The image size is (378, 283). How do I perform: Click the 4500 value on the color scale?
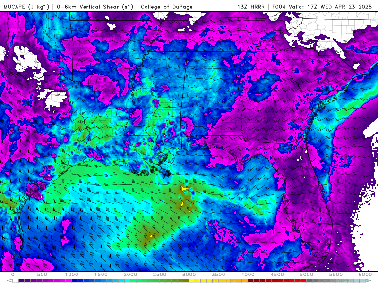coord(277,275)
